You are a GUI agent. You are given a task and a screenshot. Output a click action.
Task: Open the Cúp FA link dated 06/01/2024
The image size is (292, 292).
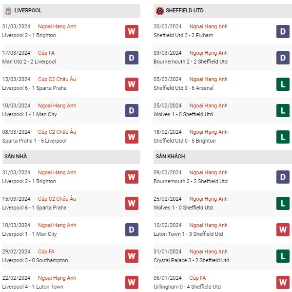pyautogui.click(x=197, y=278)
